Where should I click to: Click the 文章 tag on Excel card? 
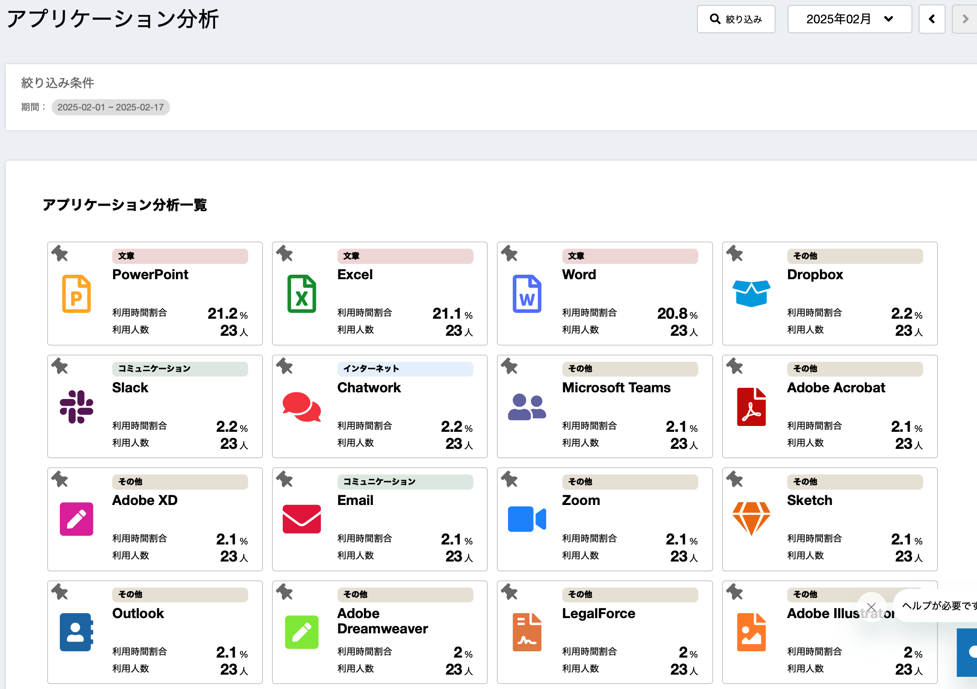click(405, 256)
